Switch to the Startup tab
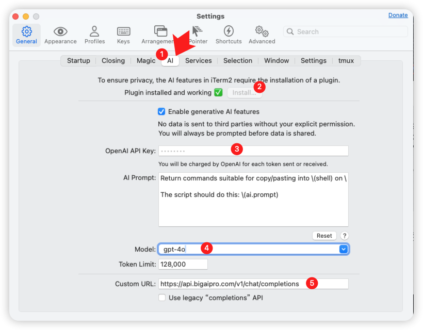The height and width of the screenshot is (330, 423). click(x=78, y=61)
